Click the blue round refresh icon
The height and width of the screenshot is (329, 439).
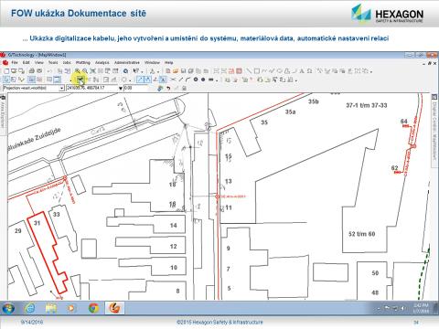(x=125, y=71)
